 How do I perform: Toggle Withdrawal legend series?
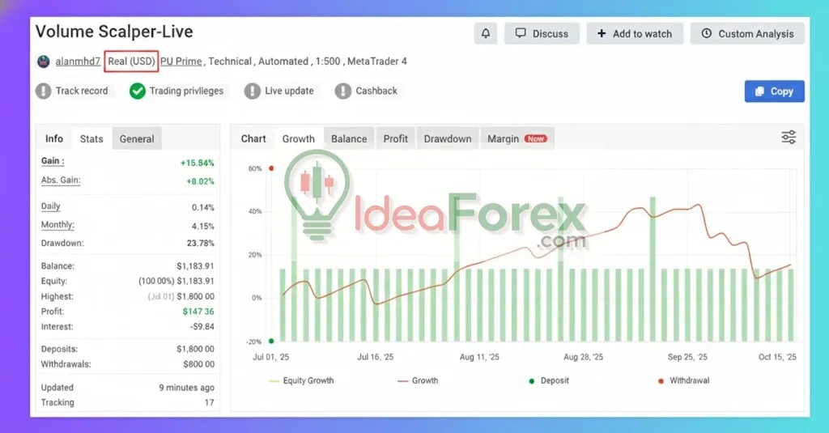pyautogui.click(x=683, y=380)
